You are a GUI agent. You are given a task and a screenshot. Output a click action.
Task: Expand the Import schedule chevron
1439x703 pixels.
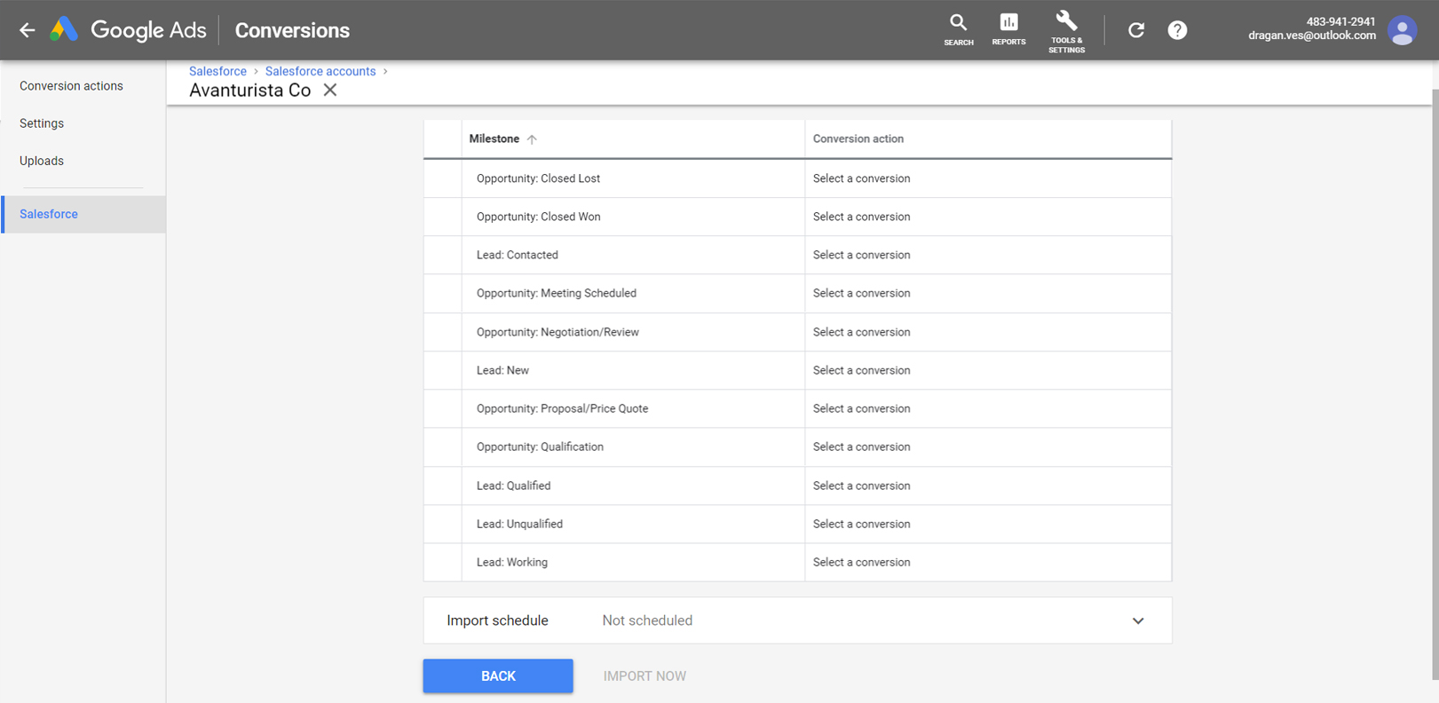pos(1138,620)
